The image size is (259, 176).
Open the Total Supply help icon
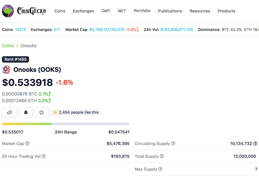coord(162,156)
